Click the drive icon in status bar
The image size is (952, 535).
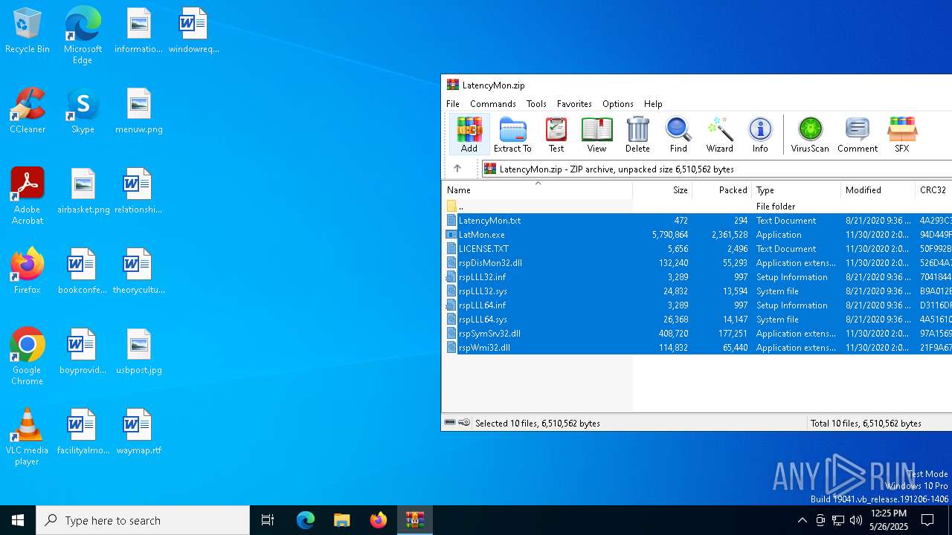point(450,423)
